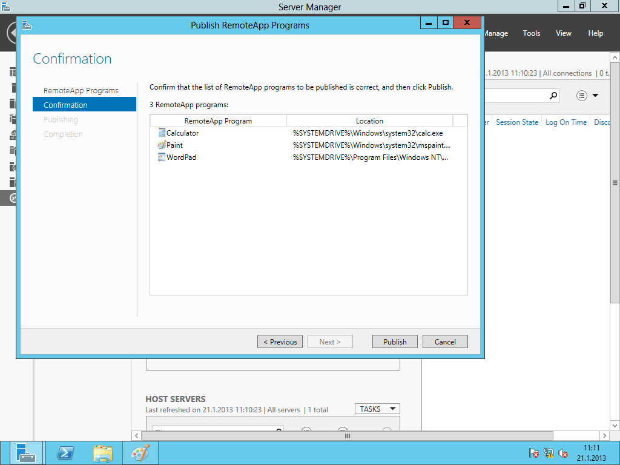Image resolution: width=620 pixels, height=465 pixels.
Task: Sort by the Location column header
Action: [x=369, y=120]
